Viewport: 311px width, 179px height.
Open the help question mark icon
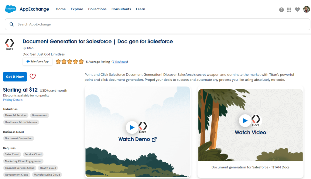[281, 10]
